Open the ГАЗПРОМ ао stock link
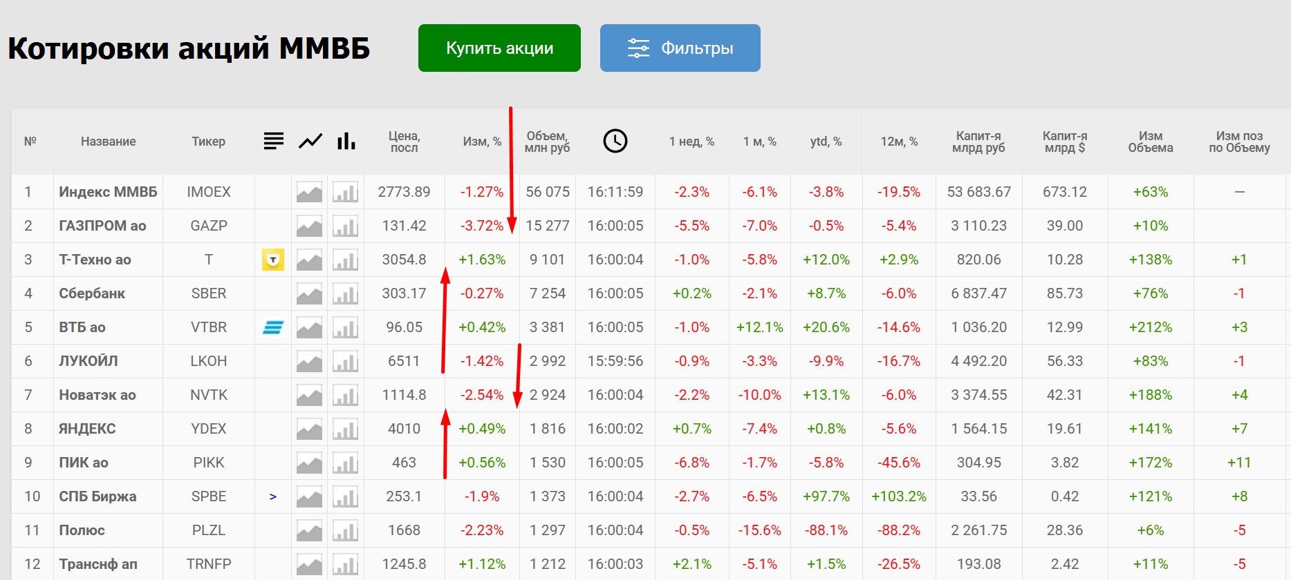 (102, 226)
